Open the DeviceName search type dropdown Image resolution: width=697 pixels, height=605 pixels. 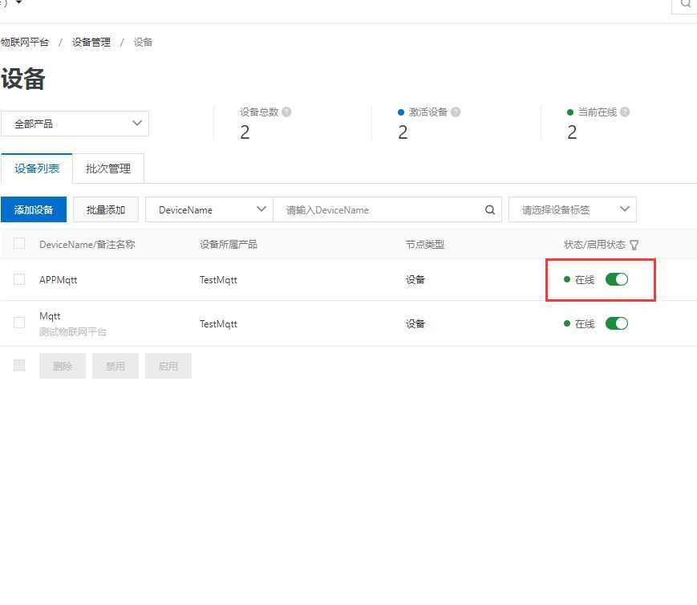click(209, 209)
